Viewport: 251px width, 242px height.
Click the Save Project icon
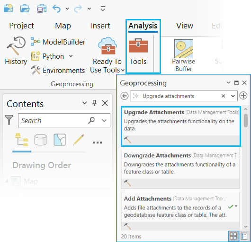[x=42, y=9]
